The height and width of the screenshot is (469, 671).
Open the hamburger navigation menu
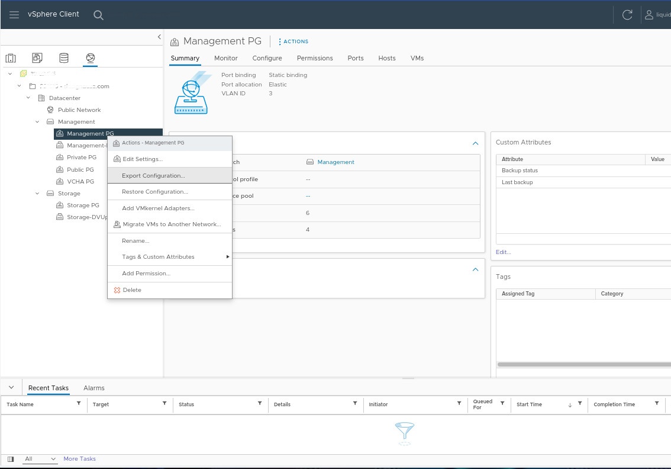(x=14, y=15)
